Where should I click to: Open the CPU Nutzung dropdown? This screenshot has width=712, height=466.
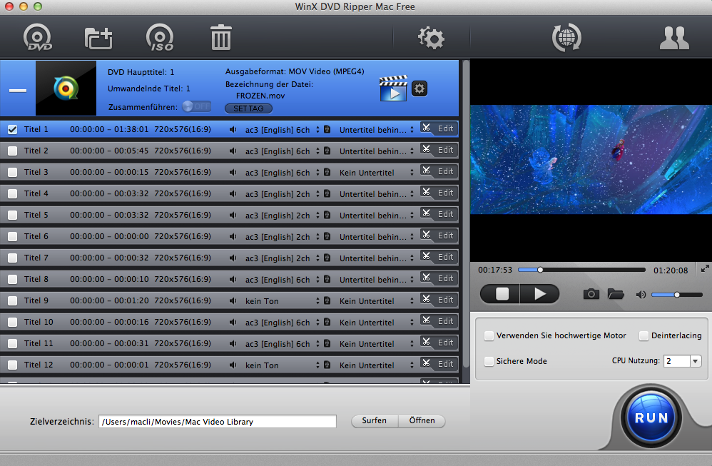tap(682, 361)
